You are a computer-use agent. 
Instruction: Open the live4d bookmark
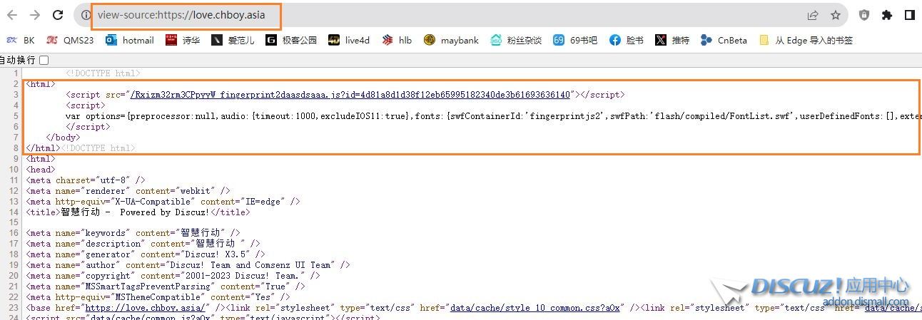click(349, 41)
